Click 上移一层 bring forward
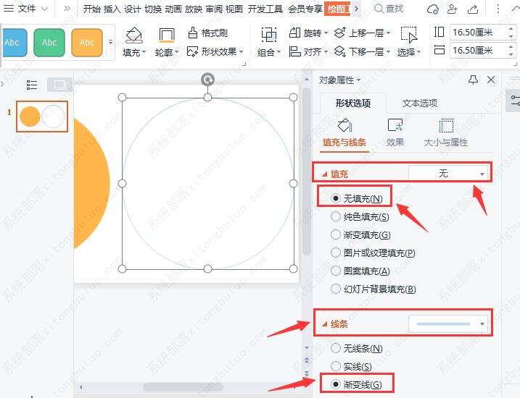The image size is (520, 398). [x=362, y=33]
